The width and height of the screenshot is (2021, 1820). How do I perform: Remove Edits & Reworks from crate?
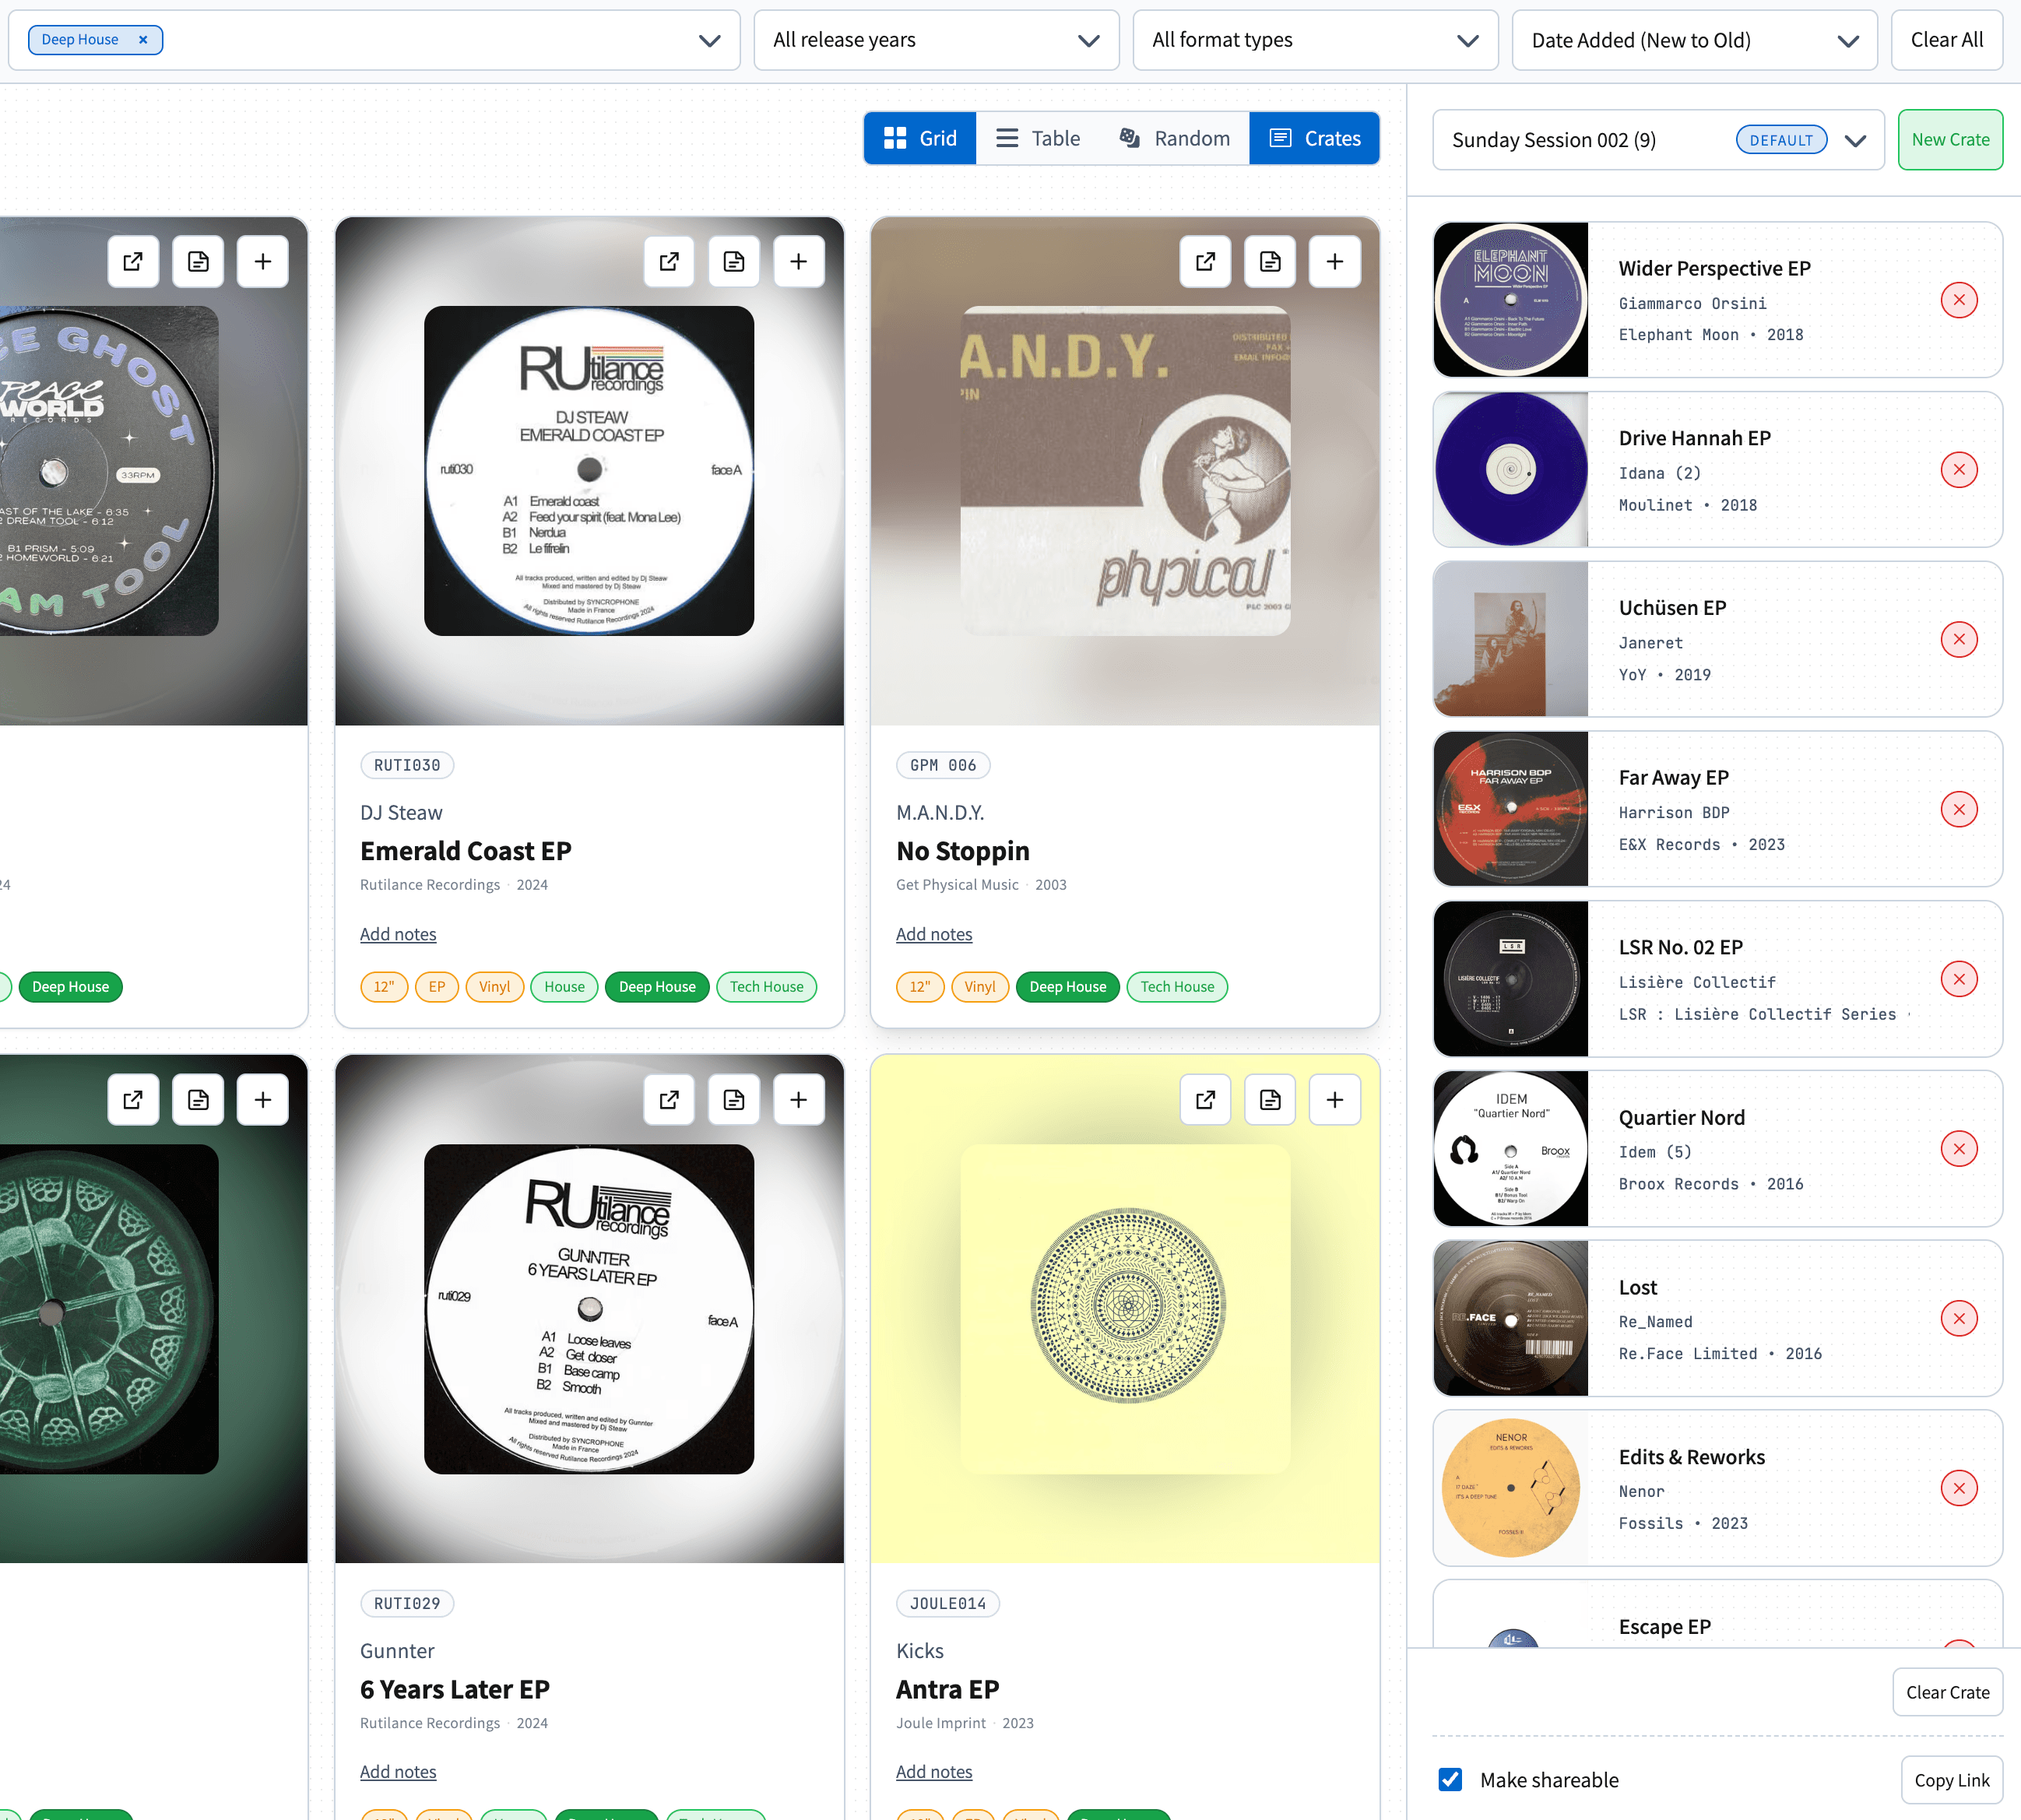(1958, 1488)
